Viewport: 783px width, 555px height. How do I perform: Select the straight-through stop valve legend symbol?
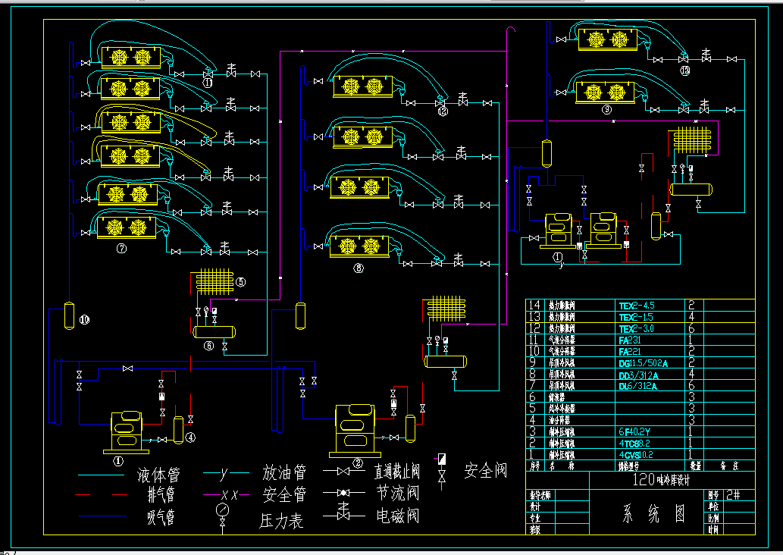pos(343,471)
